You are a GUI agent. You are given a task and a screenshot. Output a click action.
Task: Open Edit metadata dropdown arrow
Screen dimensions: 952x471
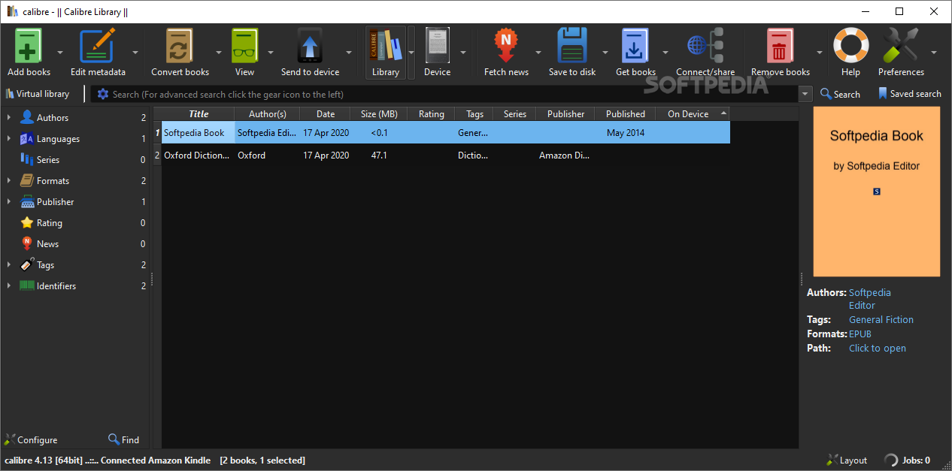(135, 53)
